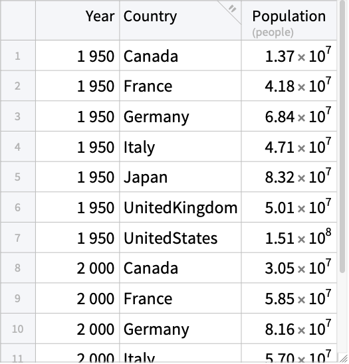Select the Germany cell for 1950
The image size is (349, 364).
click(x=180, y=116)
